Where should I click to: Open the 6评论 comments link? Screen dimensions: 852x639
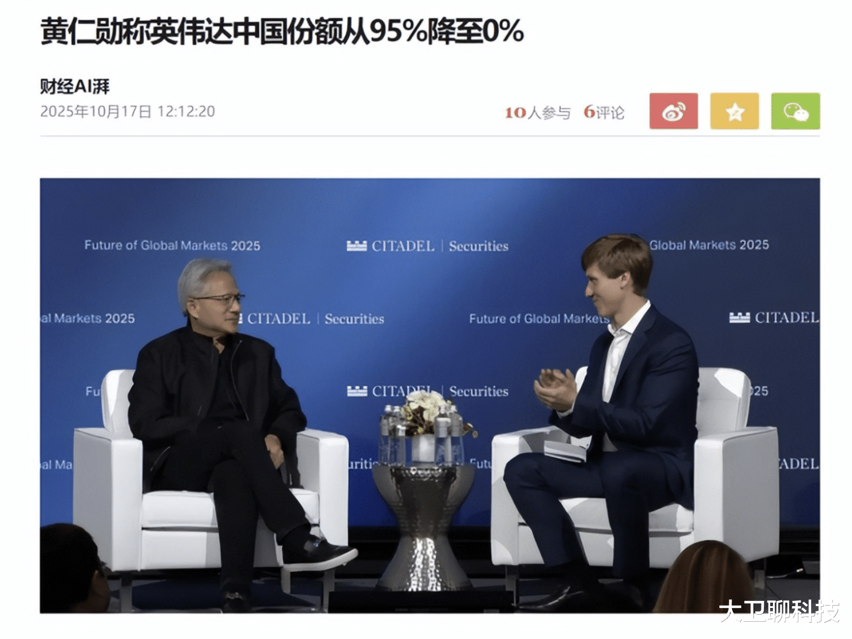point(604,112)
